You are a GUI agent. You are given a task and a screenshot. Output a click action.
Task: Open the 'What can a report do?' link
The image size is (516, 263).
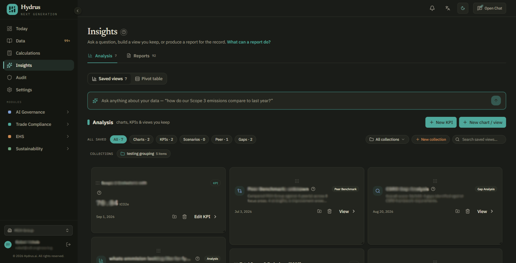[x=249, y=42]
